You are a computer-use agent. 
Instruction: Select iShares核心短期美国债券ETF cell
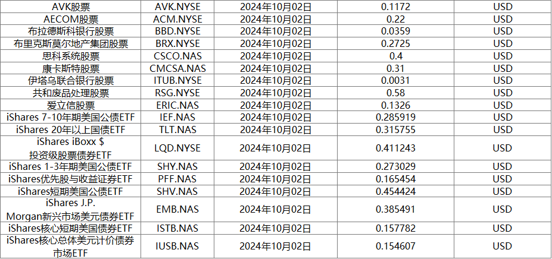point(71,228)
